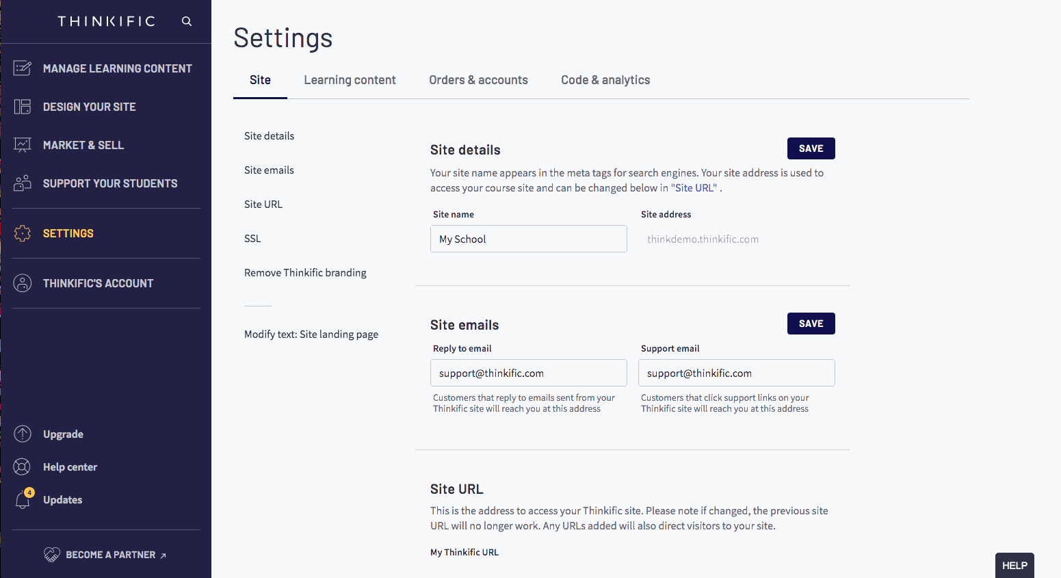Open Support Your Students menu

(110, 183)
